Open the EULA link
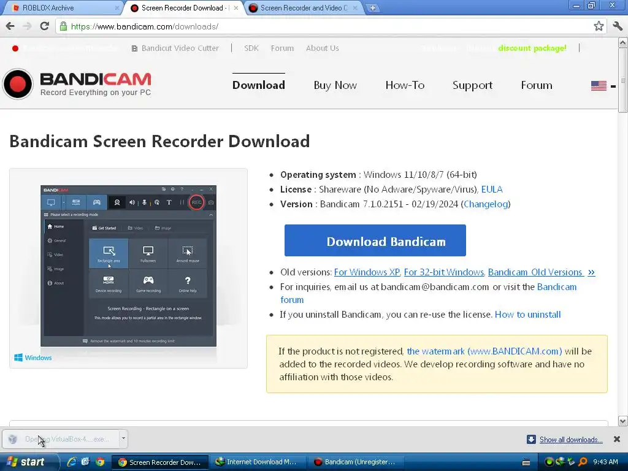Viewport: 628px width, 471px height. pyautogui.click(x=492, y=189)
